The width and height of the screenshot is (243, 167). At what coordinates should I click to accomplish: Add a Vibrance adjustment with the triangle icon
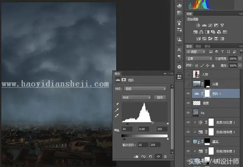coord(222,25)
